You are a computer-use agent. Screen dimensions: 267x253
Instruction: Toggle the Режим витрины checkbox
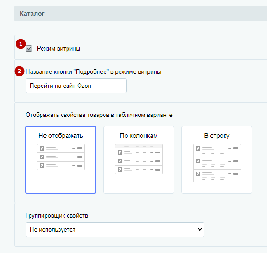(29, 49)
